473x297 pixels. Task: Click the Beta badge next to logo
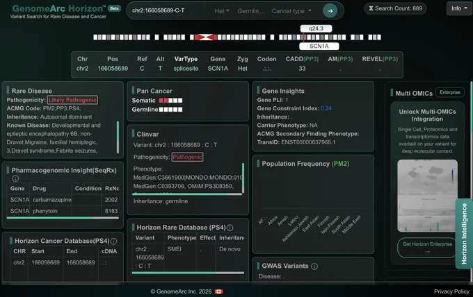click(x=114, y=8)
